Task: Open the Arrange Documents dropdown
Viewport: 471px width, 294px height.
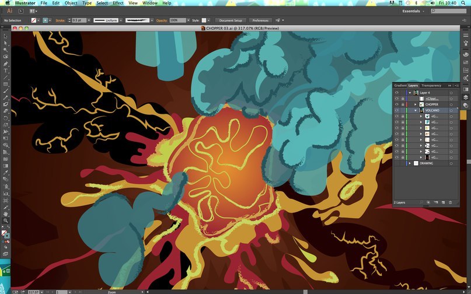Action: tap(33, 11)
